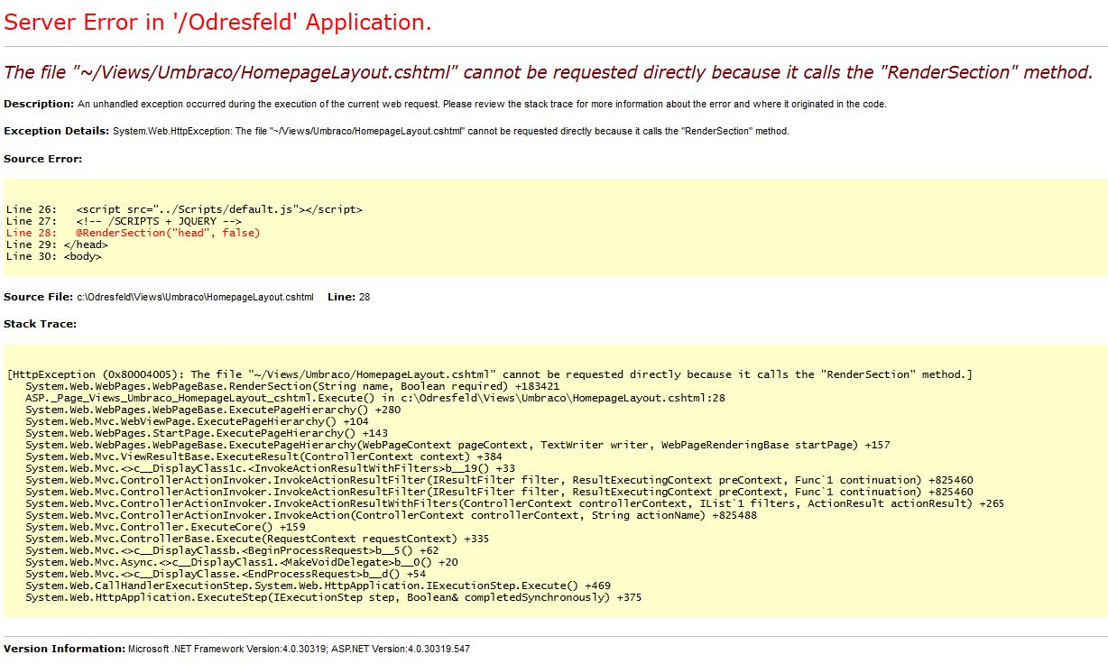1108x664 pixels.
Task: Click stack line ControllerBase.Execute(RequestContext) +335
Action: (x=257, y=539)
